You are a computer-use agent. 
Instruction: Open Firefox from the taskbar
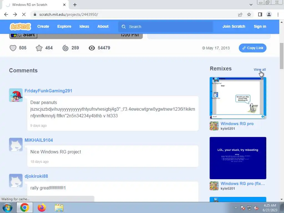tap(42, 208)
